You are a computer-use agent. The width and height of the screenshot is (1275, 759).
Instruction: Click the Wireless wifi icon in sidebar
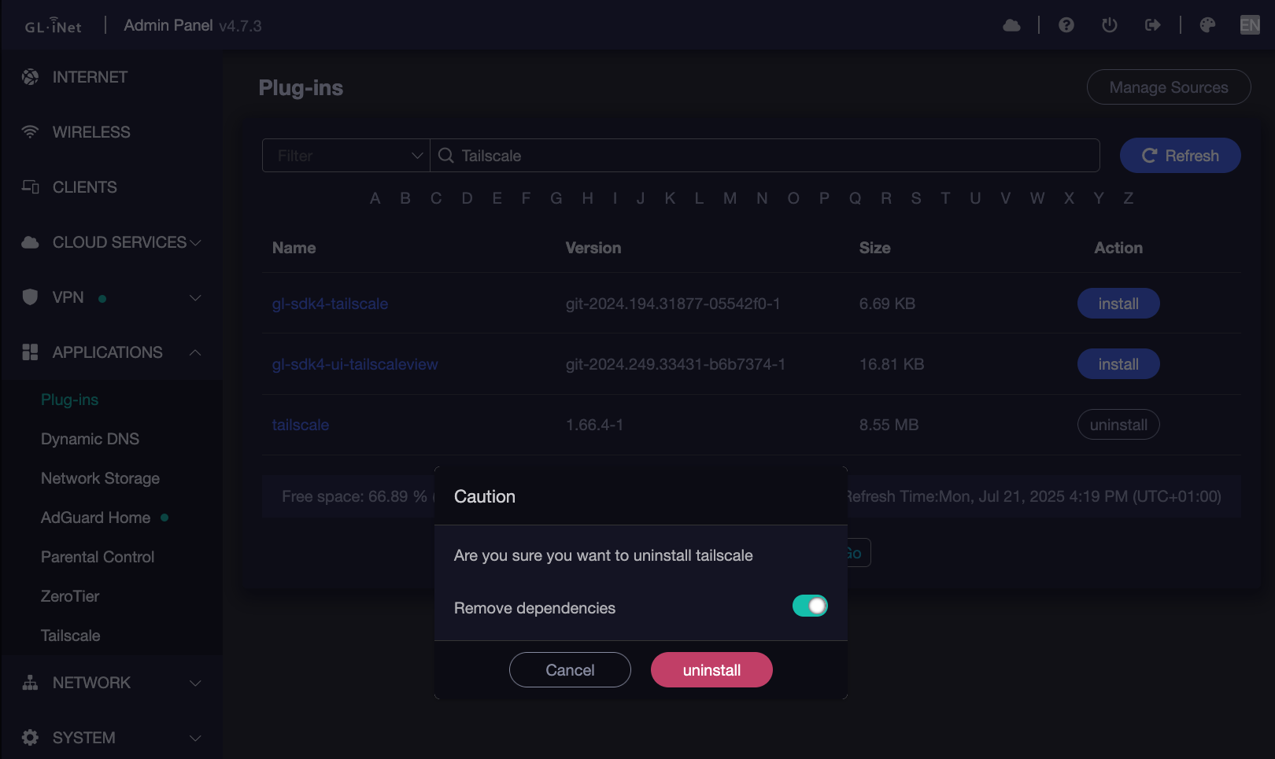click(30, 132)
